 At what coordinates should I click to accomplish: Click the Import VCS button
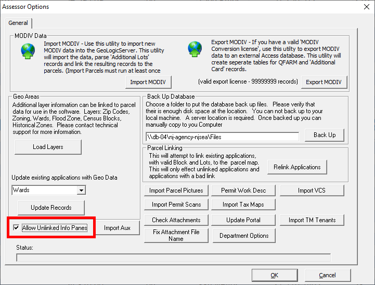point(312,191)
